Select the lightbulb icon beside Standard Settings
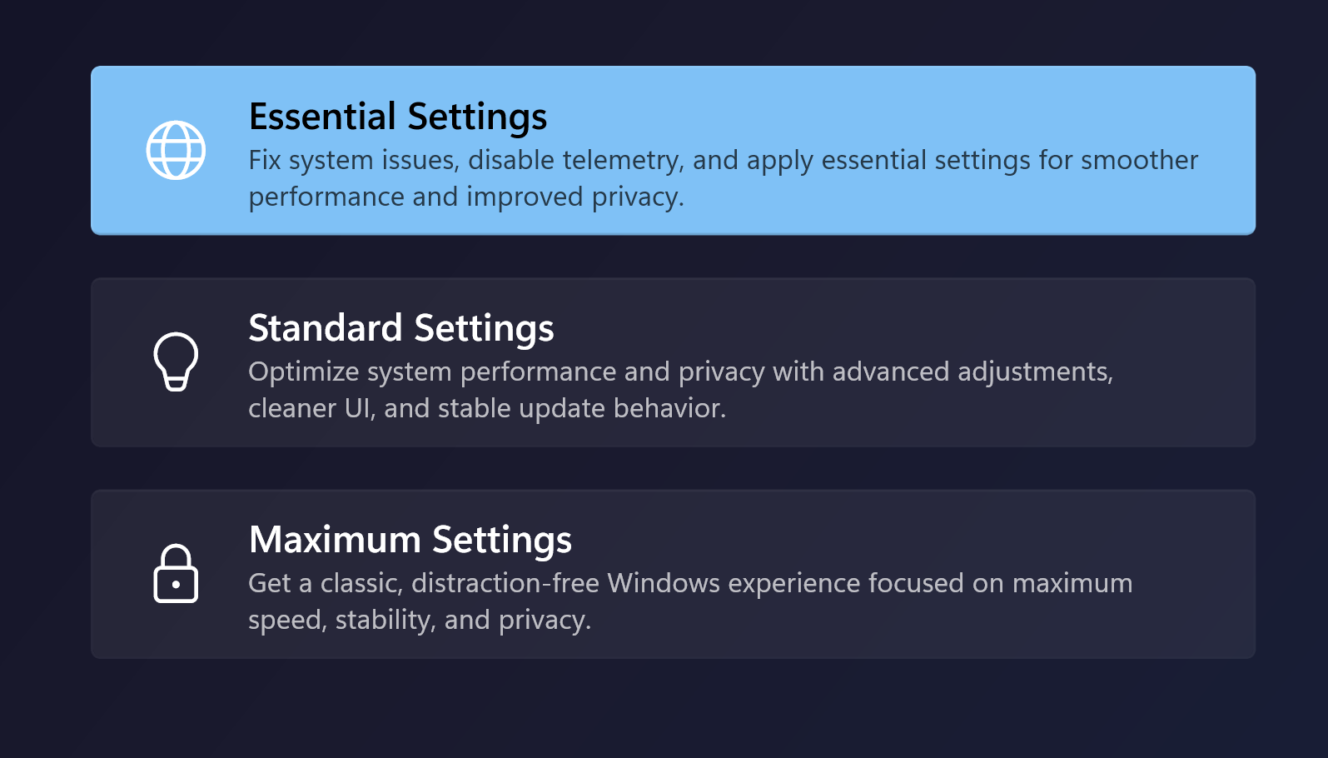 click(176, 362)
